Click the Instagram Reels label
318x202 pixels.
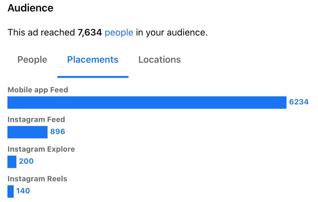(x=37, y=179)
